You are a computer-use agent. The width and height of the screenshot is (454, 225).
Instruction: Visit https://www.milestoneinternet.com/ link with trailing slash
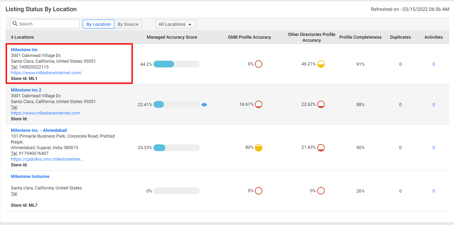46,73
